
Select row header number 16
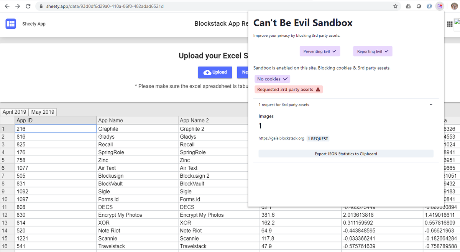pos(7,246)
